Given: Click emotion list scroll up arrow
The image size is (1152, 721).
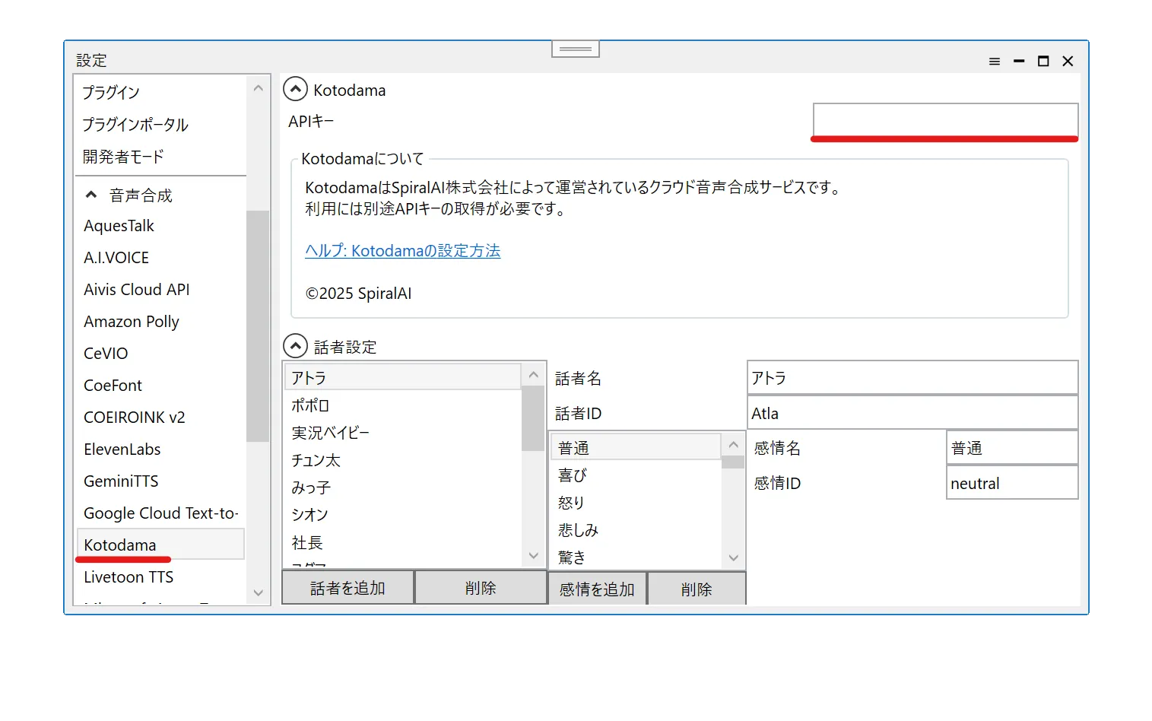Looking at the screenshot, I should [733, 444].
